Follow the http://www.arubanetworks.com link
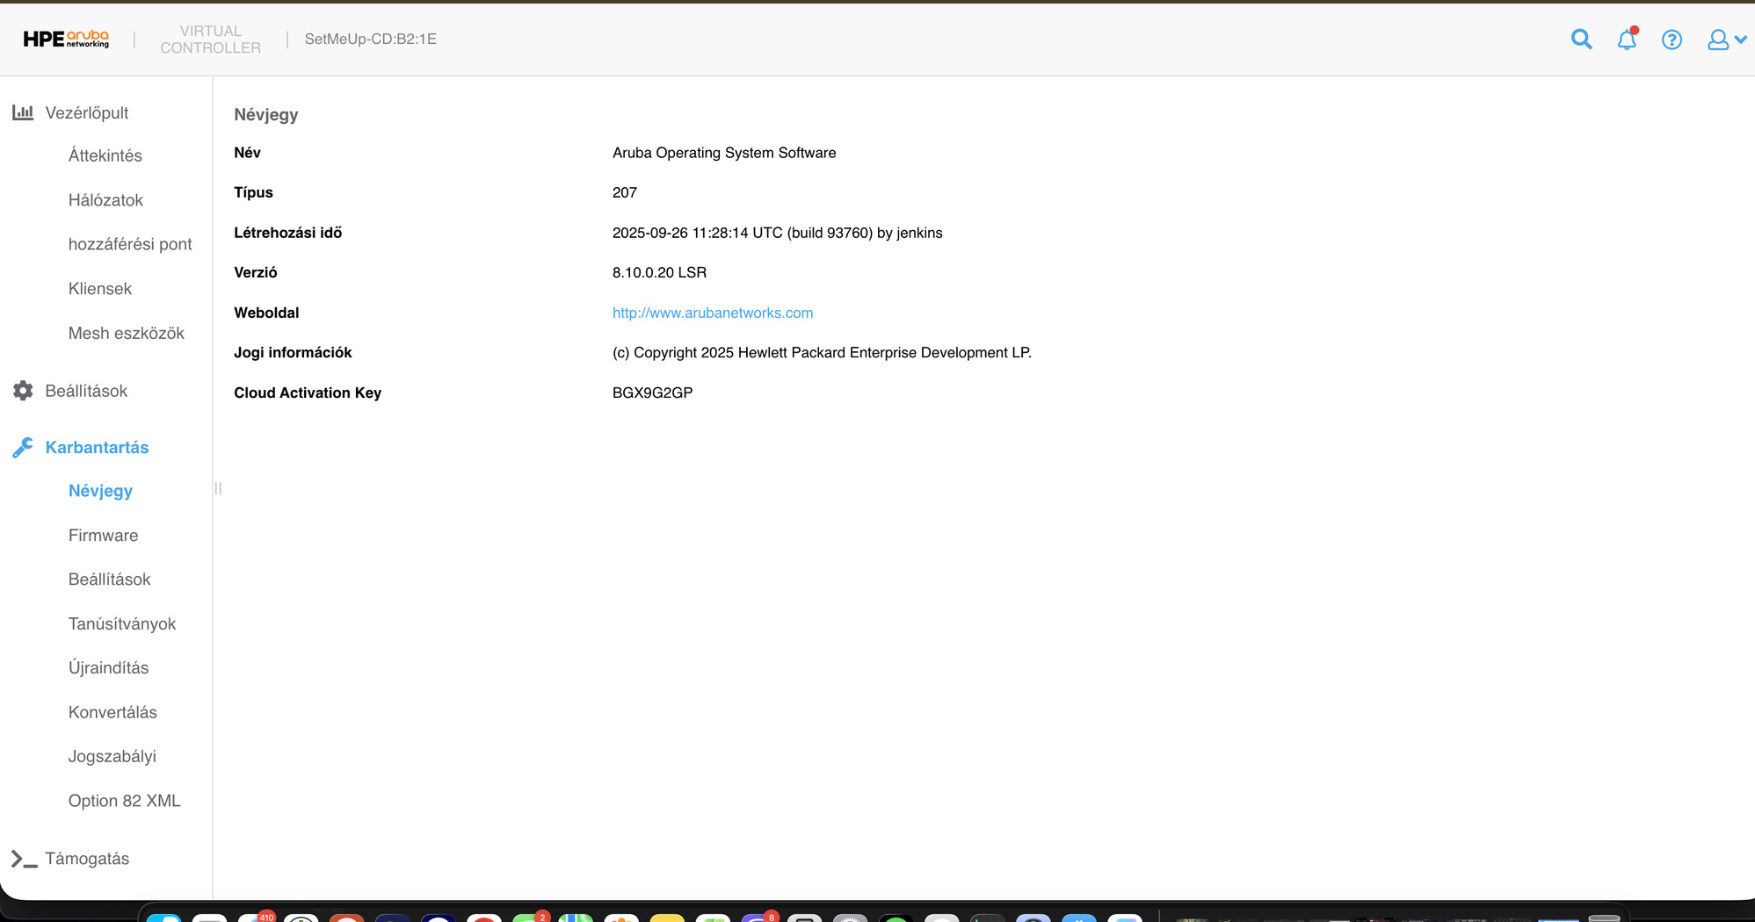 tap(713, 313)
